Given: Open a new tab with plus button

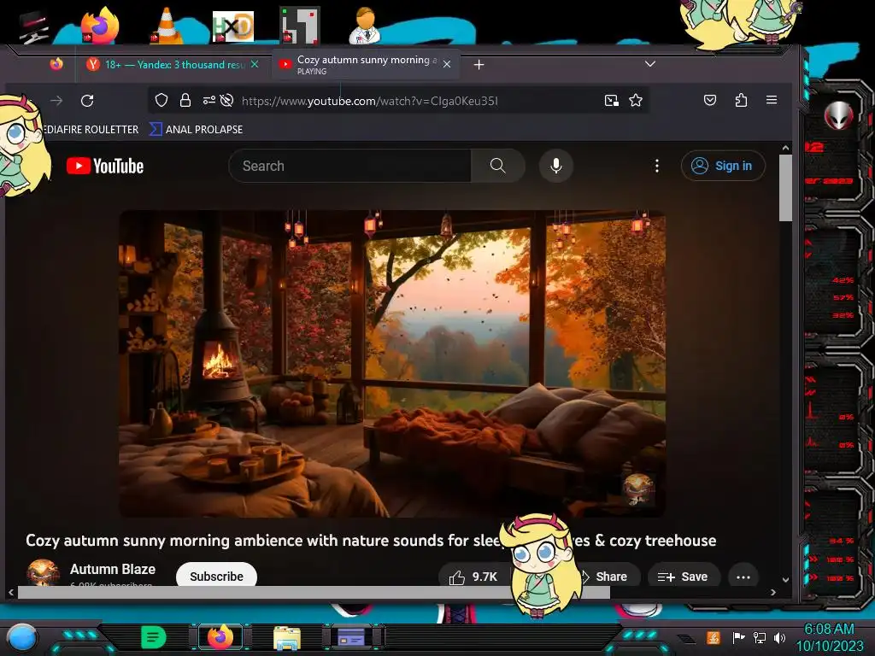Looking at the screenshot, I should coord(479,65).
